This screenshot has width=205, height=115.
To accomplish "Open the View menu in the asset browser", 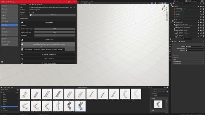I will (x=5, y=87).
